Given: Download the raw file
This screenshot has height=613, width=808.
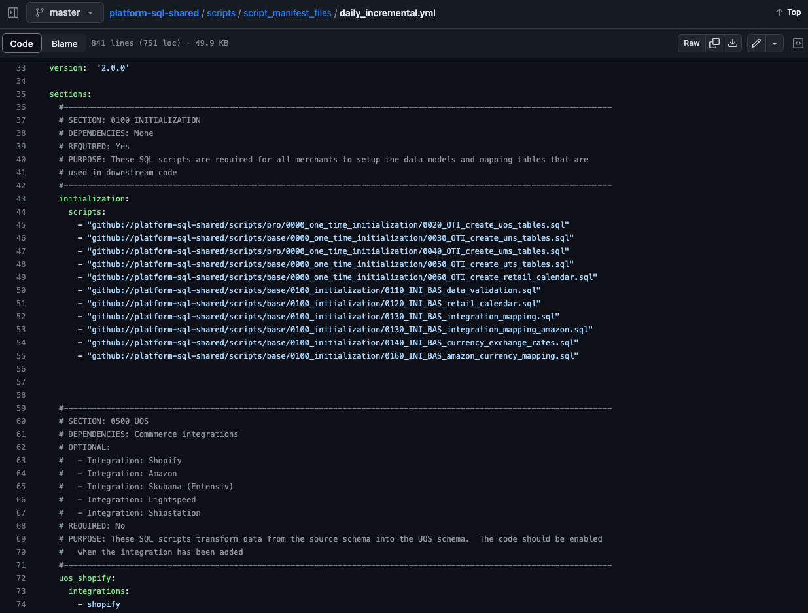Looking at the screenshot, I should pyautogui.click(x=733, y=43).
